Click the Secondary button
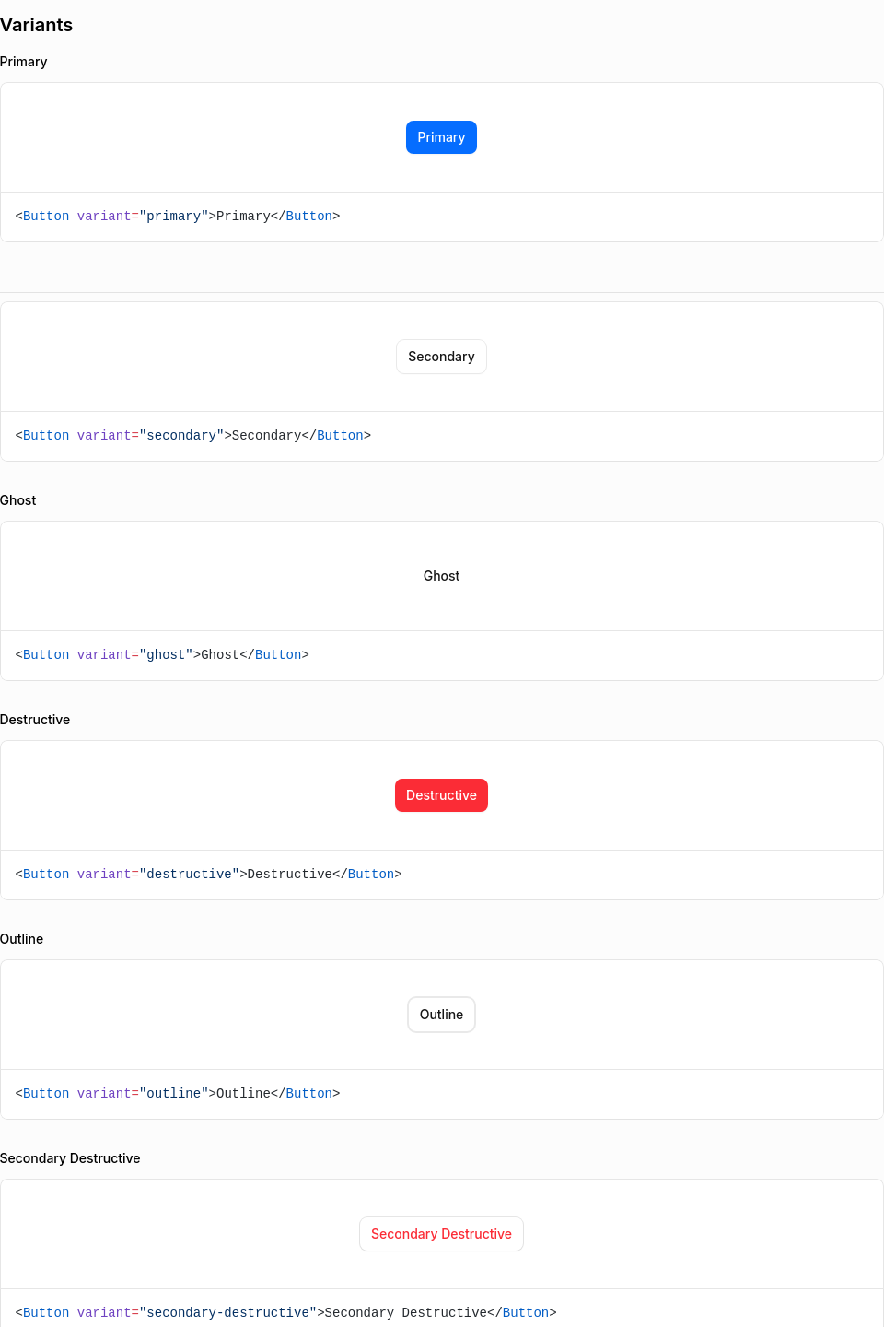Screen dimensions: 884x1327 point(441,357)
